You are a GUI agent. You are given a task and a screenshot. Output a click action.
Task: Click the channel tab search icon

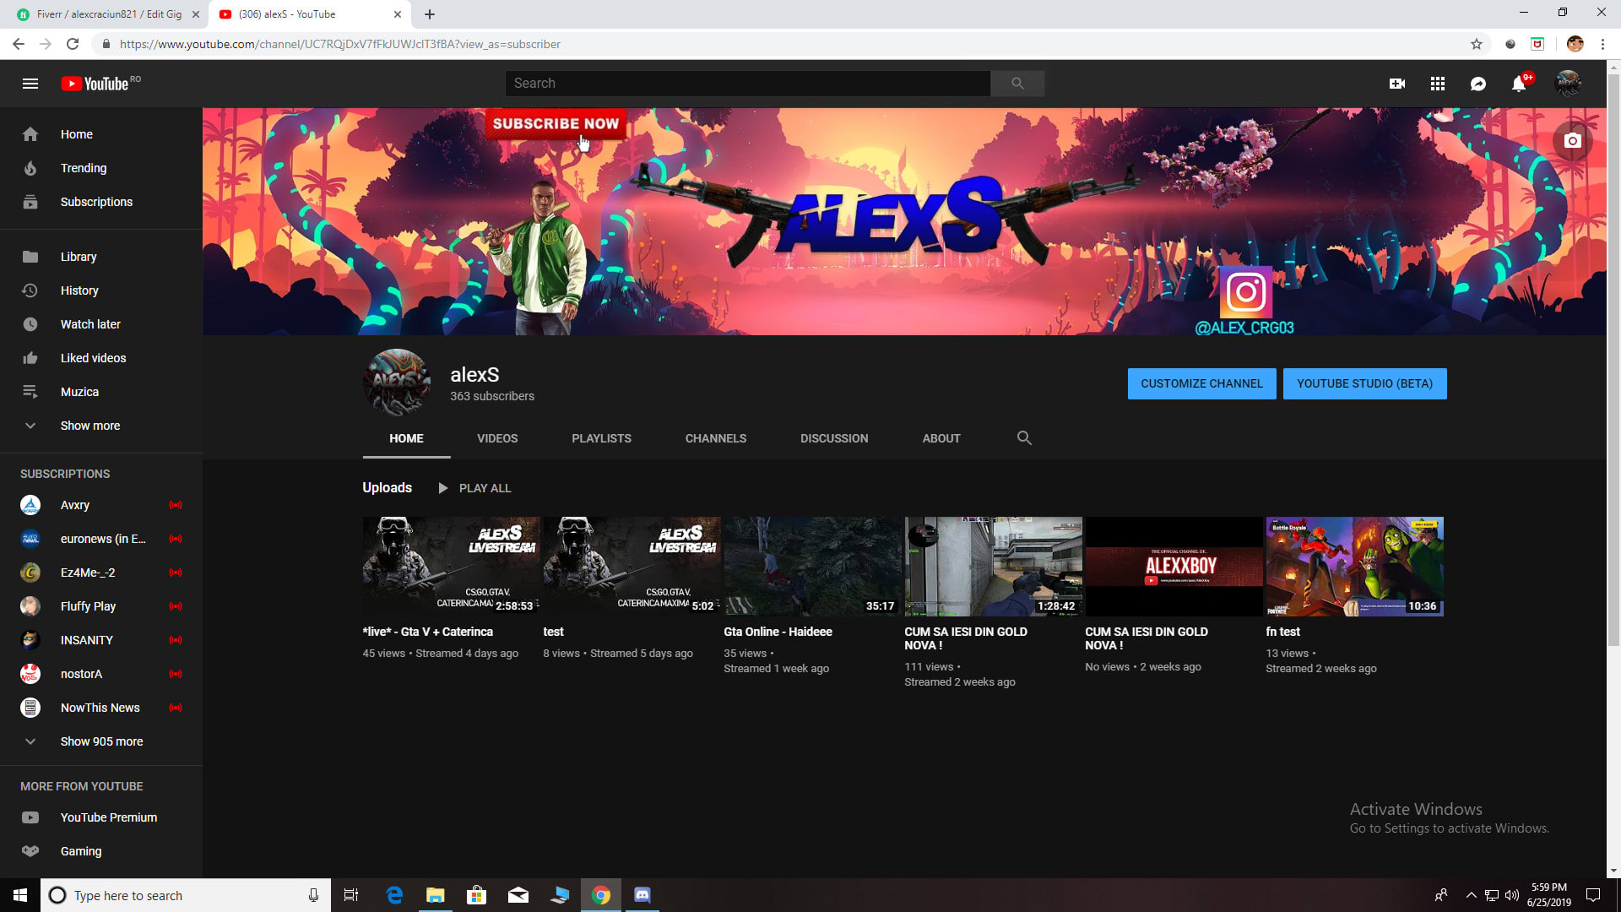(x=1024, y=438)
